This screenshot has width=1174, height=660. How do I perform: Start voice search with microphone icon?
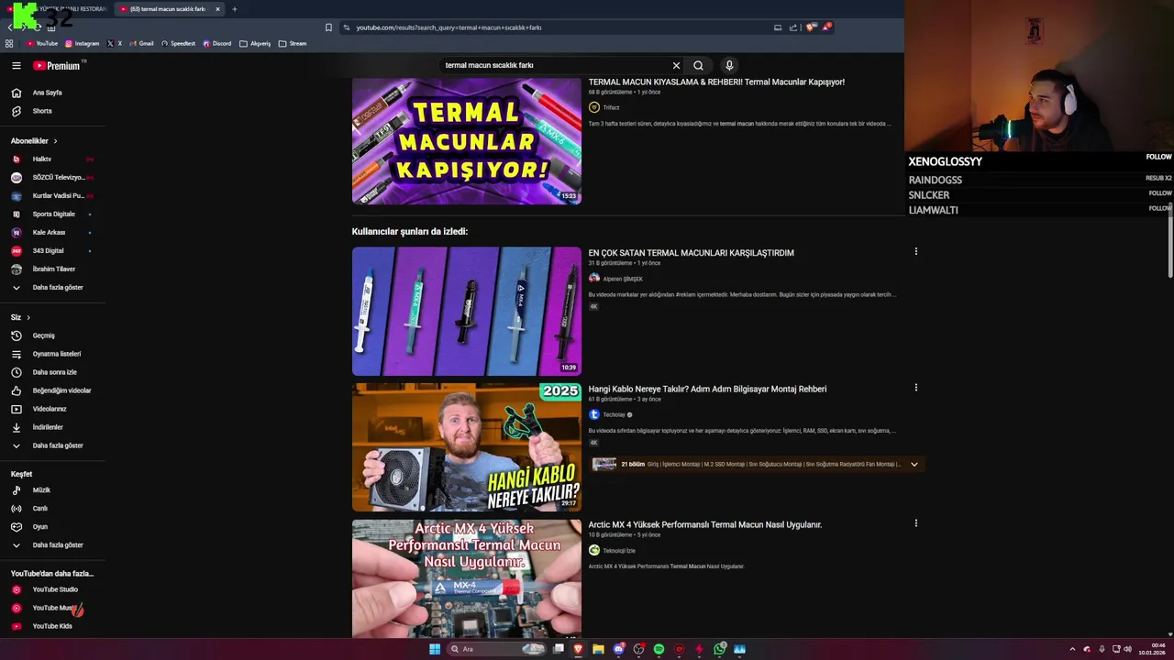tap(729, 65)
